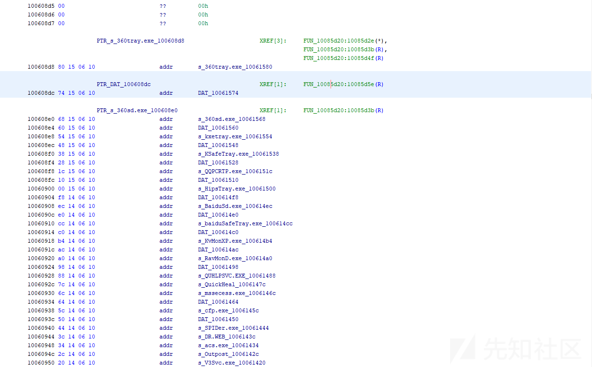Open operand DAT_10061548
This screenshot has height=367, width=592.
[218, 145]
